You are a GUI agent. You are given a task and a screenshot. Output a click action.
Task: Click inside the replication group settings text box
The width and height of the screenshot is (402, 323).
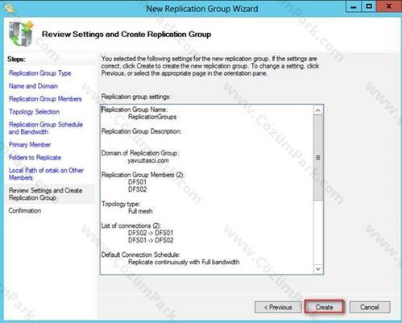tap(207, 189)
